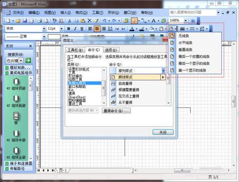Screen dimensions: 239x182
Task: Click the Redo arrow icon
Action: pyautogui.click(x=114, y=21)
